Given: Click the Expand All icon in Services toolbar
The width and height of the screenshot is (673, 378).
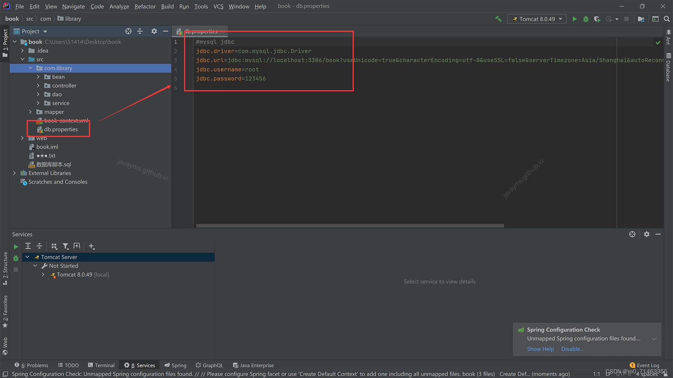Looking at the screenshot, I should point(28,246).
